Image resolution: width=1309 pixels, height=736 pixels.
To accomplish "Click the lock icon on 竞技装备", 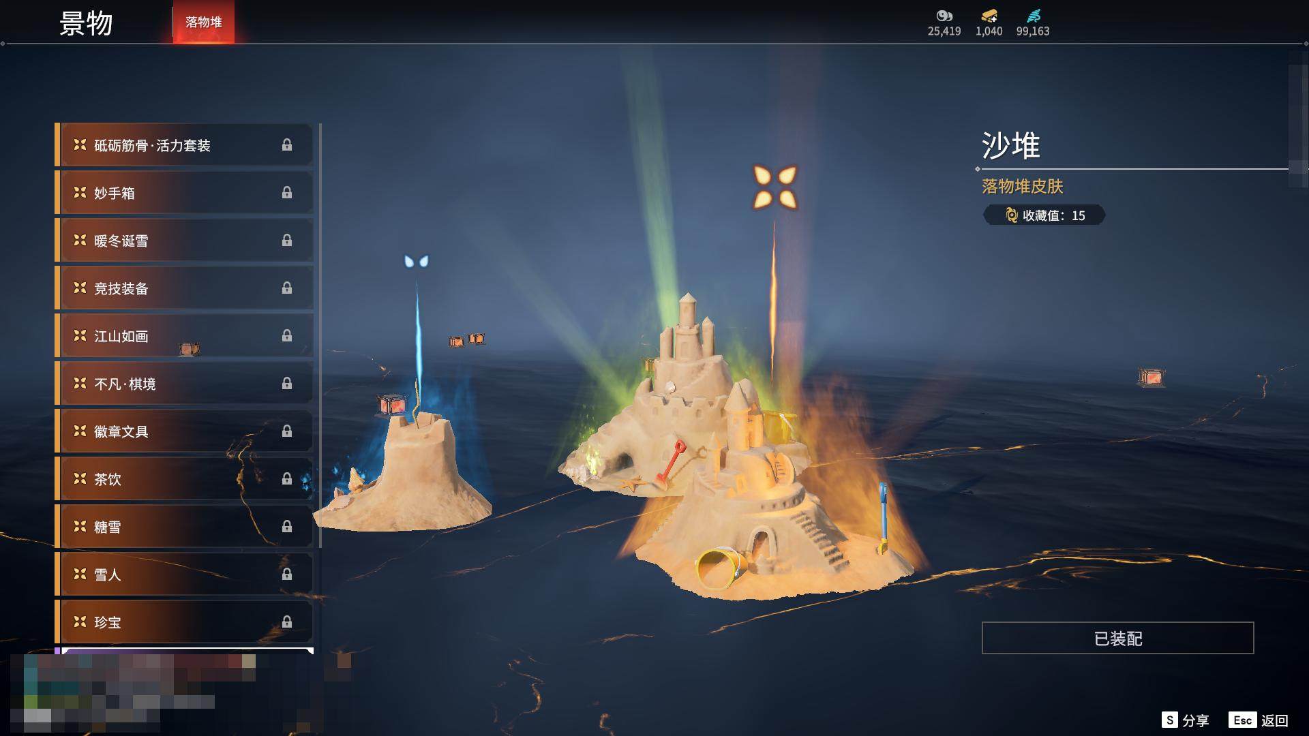I will point(287,288).
